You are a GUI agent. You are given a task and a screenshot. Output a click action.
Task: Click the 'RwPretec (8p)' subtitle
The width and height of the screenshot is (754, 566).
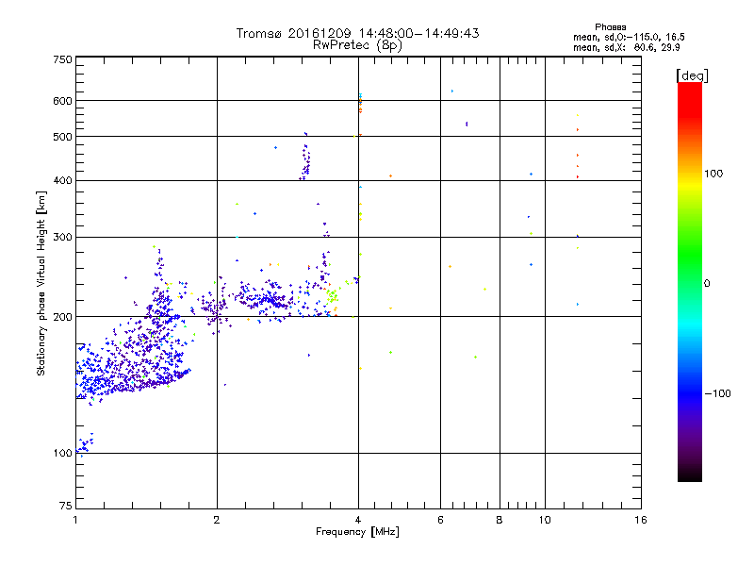tap(357, 45)
